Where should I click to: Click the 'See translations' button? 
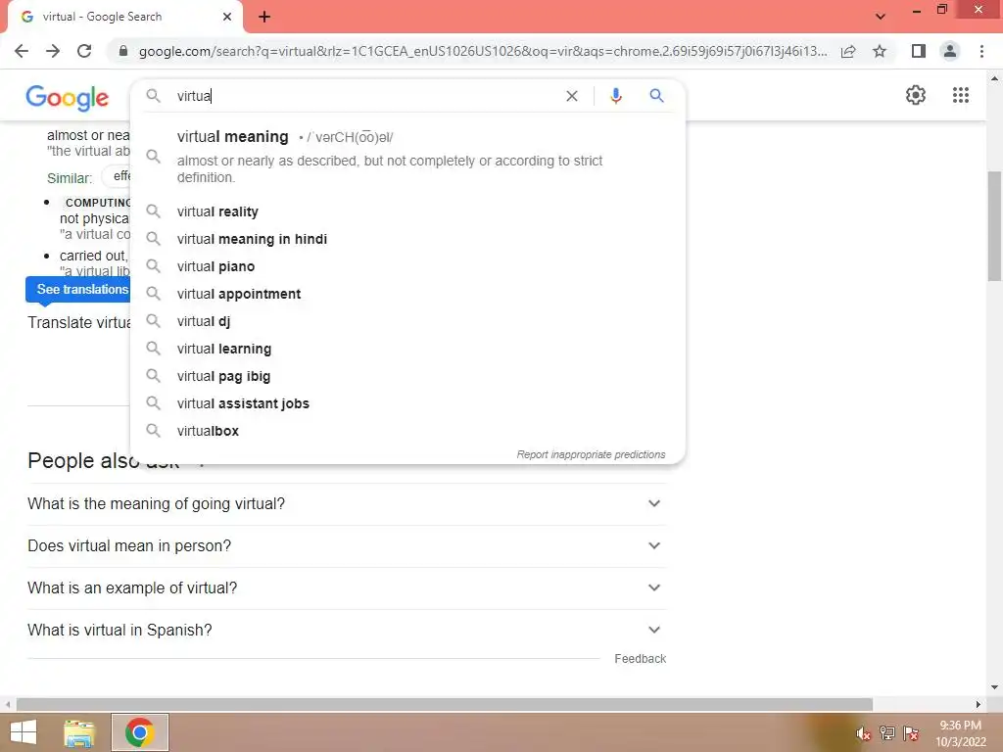pos(78,289)
